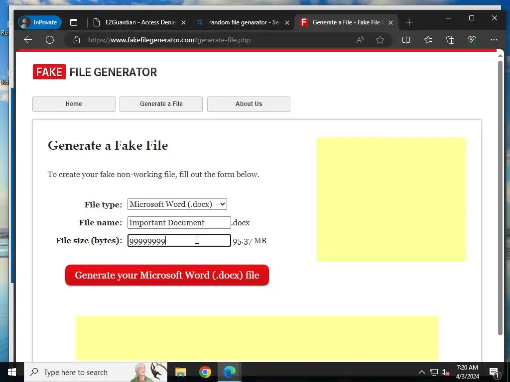
Task: Switch to E2Guardian Access Denied tab
Action: [139, 22]
